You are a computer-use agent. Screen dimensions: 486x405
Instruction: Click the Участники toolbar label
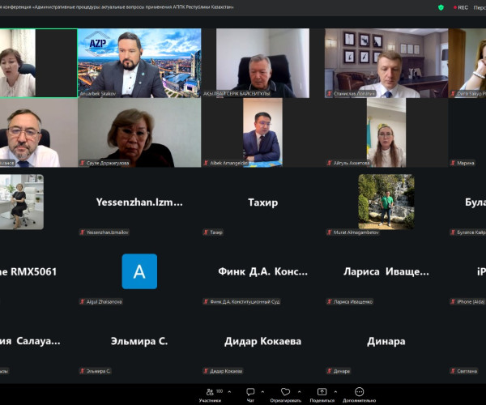[x=210, y=400]
